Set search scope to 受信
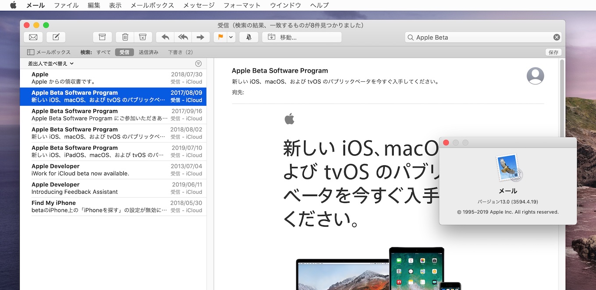The height and width of the screenshot is (290, 596). [x=124, y=52]
